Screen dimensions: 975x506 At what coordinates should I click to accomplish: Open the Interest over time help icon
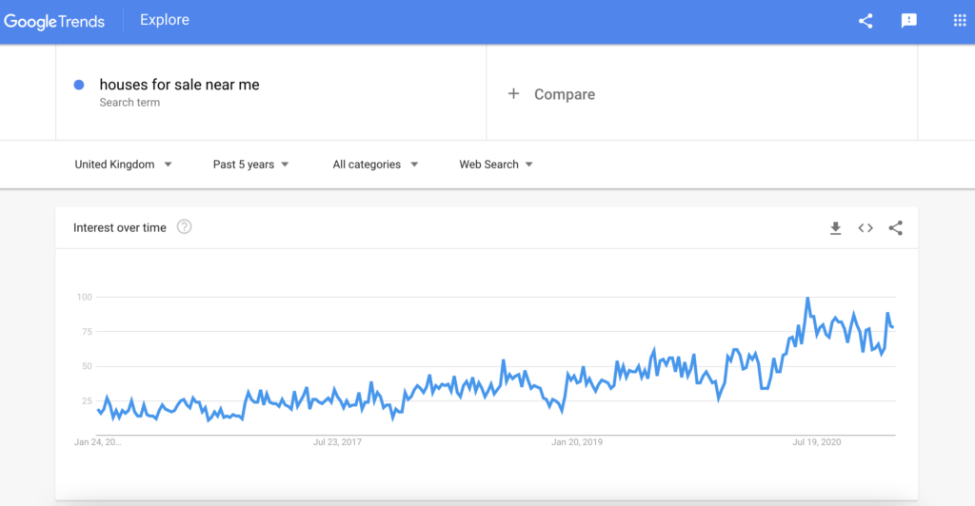(x=184, y=226)
